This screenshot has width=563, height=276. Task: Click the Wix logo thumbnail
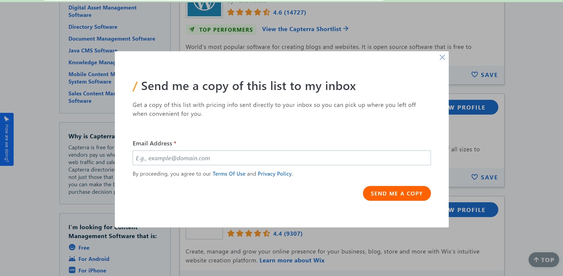click(204, 233)
